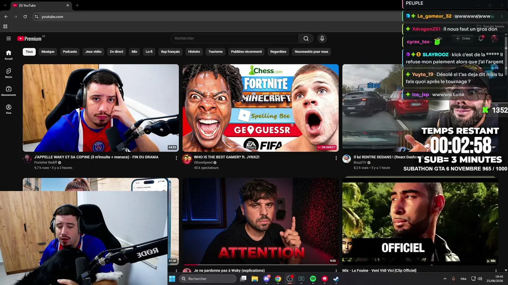Image resolution: width=508 pixels, height=285 pixels.
Task: Open the BouziTV channel link
Action: point(360,163)
